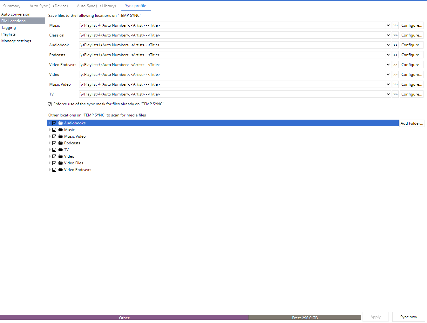
Task: Click the Video Files folder icon
Action: [60, 163]
